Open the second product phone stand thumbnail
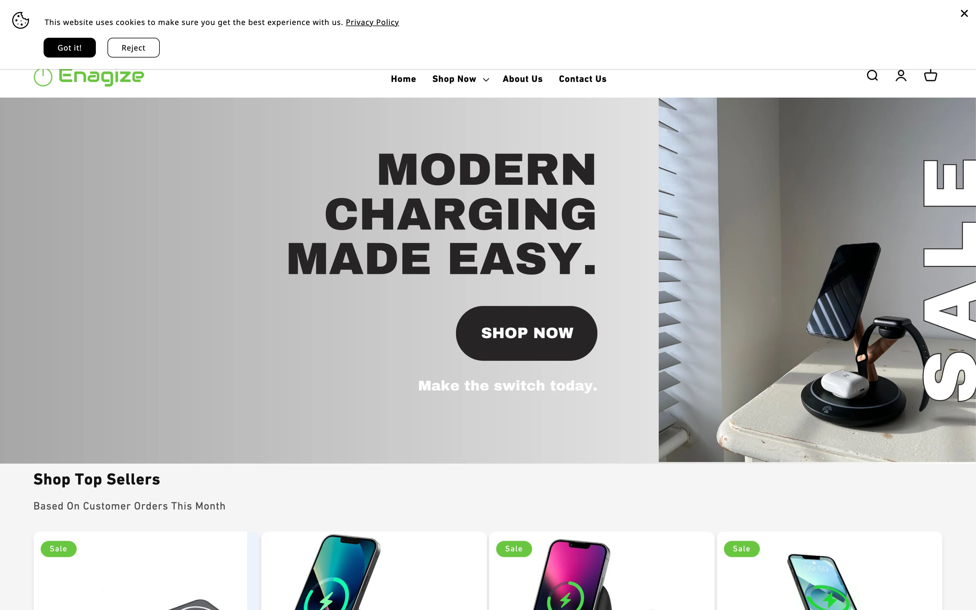 (374, 571)
